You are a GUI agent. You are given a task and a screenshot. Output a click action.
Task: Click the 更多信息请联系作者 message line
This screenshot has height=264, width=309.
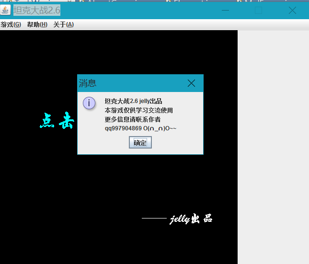click(132, 119)
